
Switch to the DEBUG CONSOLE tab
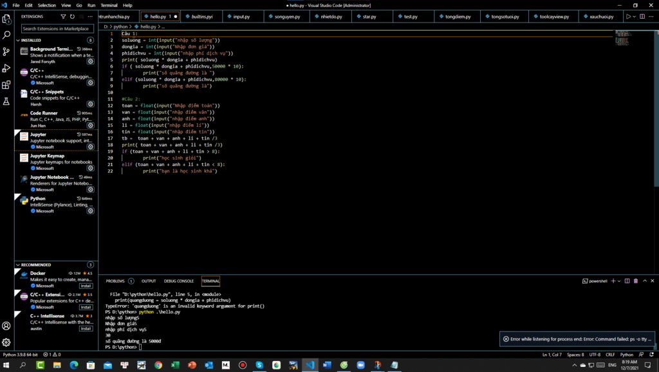point(179,281)
